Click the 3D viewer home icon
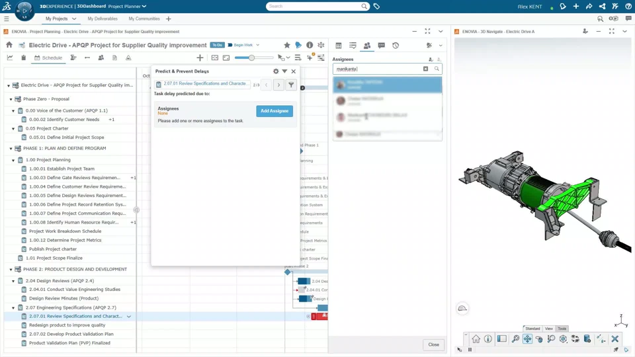 pyautogui.click(x=476, y=338)
